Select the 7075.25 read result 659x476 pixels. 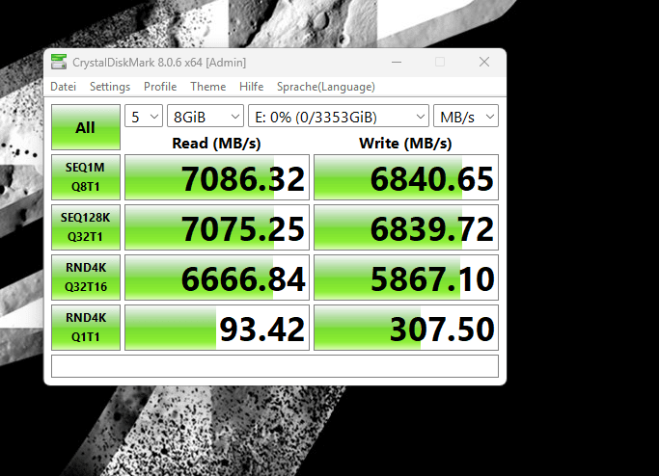click(217, 227)
